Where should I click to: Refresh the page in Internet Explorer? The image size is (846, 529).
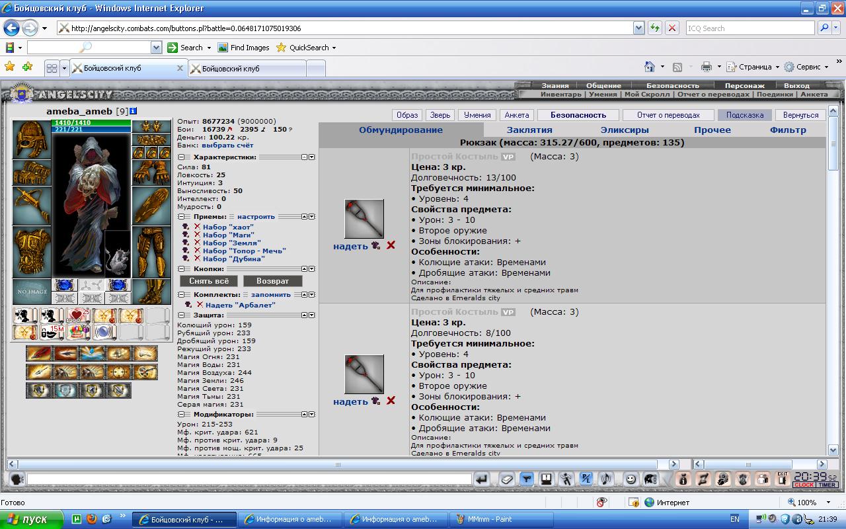point(655,28)
